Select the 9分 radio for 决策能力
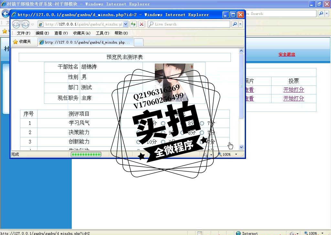Viewport: 331px width, 235px height. [x=163, y=132]
